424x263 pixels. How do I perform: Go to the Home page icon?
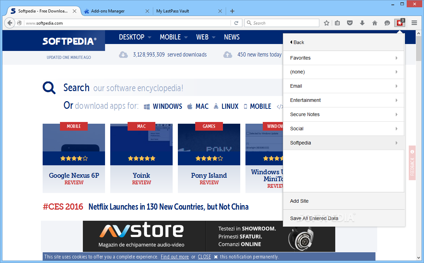pyautogui.click(x=375, y=23)
